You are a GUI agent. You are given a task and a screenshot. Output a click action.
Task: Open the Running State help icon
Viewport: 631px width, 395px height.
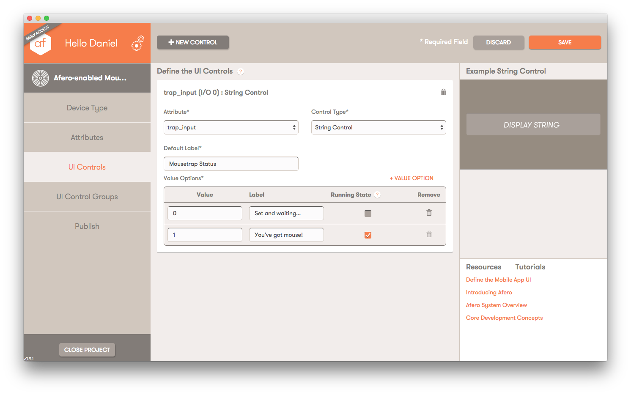tap(377, 195)
